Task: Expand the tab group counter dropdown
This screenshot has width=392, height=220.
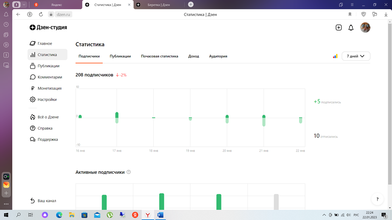Action: 24,5
